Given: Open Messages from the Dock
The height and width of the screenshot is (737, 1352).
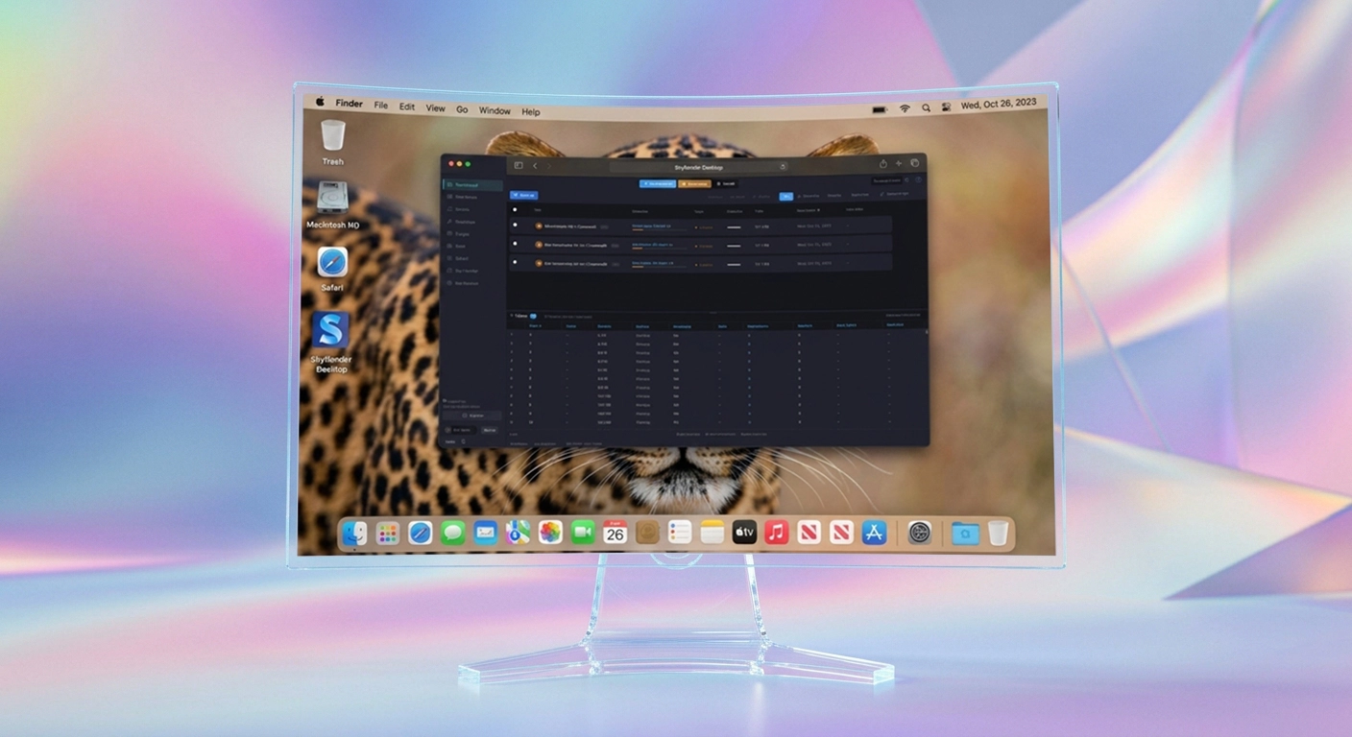Looking at the screenshot, I should (453, 533).
